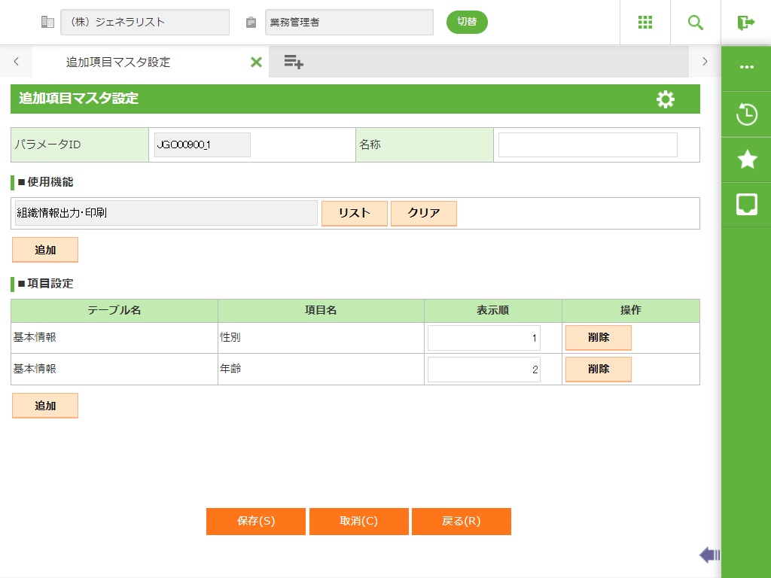The image size is (771, 578).
Task: Click the logout door icon
Action: [746, 23]
